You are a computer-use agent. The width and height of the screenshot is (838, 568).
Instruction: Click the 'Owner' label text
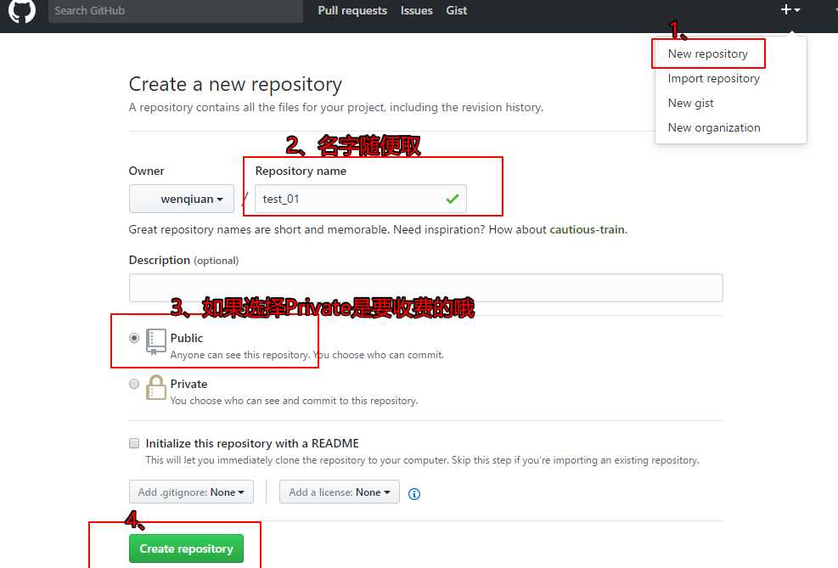pos(146,171)
